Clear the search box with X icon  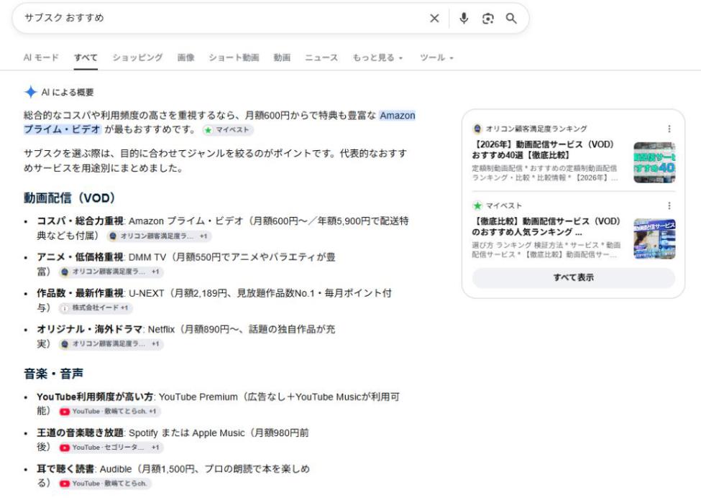[434, 19]
